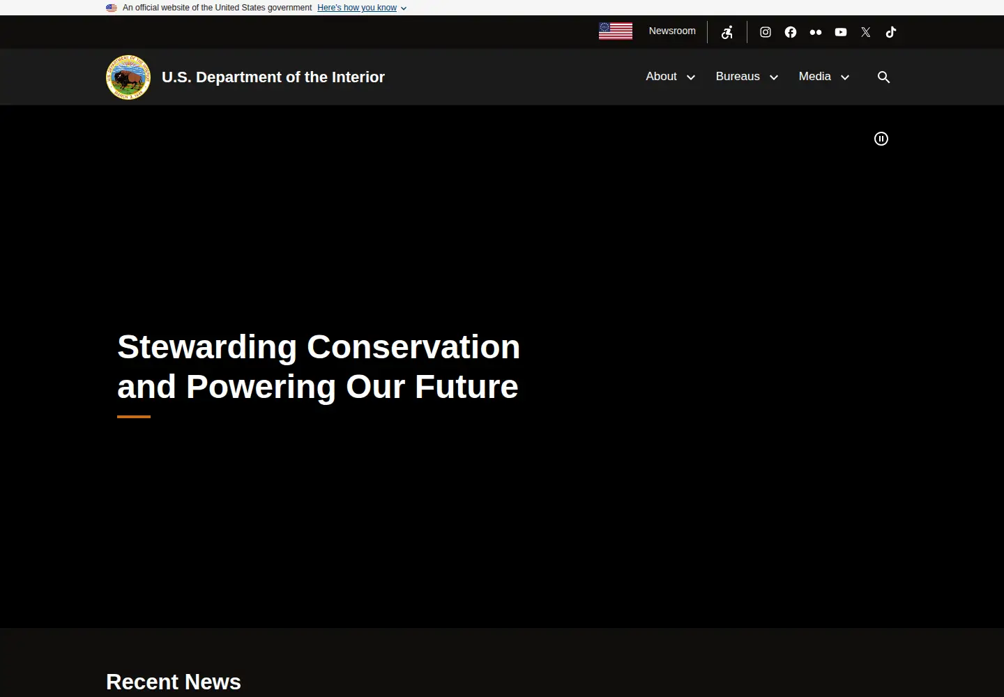Click the "Stewarding Conservation and Powering Our Future" headline
The height and width of the screenshot is (697, 1004).
coord(319,367)
